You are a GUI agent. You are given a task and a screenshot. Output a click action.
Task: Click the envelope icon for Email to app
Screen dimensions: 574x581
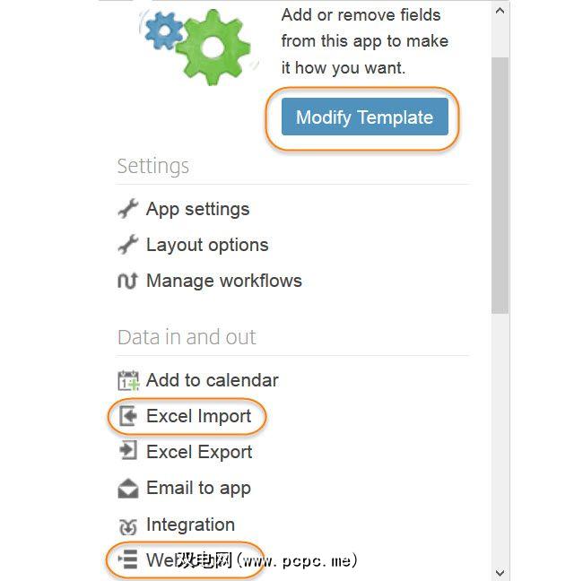click(x=128, y=489)
